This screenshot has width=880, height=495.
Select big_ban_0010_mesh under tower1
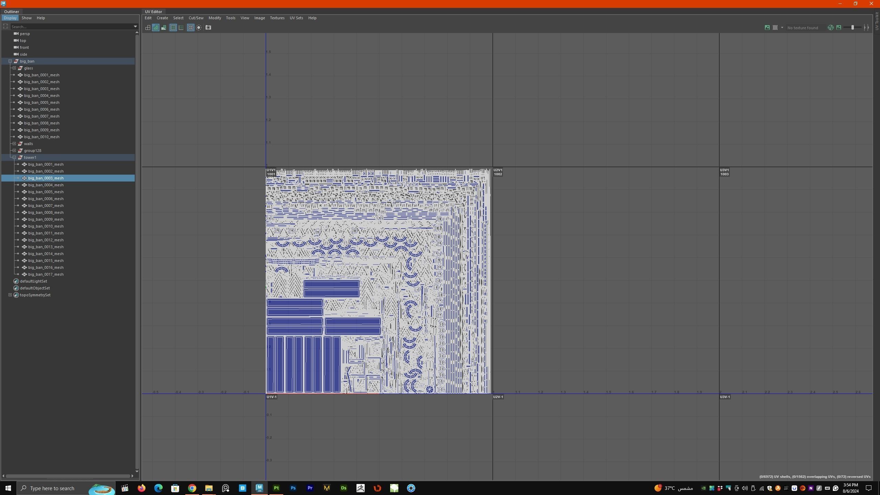46,226
